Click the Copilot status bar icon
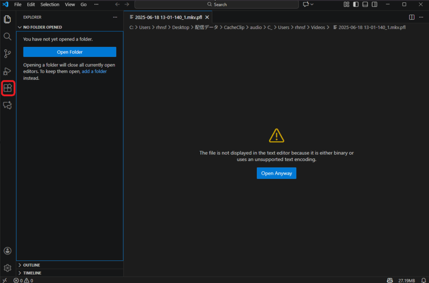 pos(390,280)
